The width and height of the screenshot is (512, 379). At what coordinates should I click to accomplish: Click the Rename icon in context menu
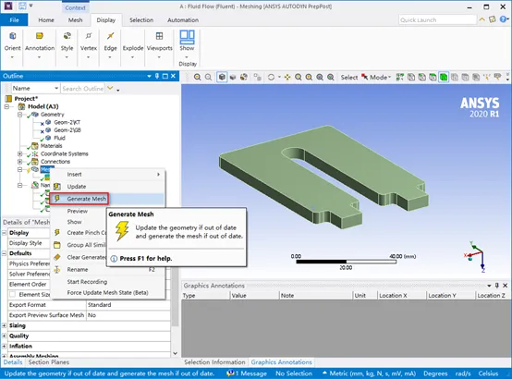click(x=57, y=270)
